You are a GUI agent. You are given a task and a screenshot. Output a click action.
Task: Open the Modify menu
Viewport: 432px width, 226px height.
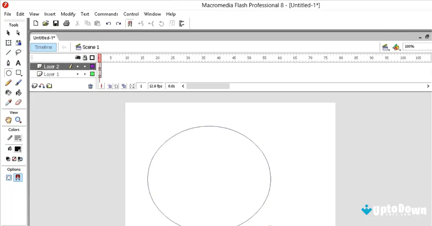[x=68, y=14]
